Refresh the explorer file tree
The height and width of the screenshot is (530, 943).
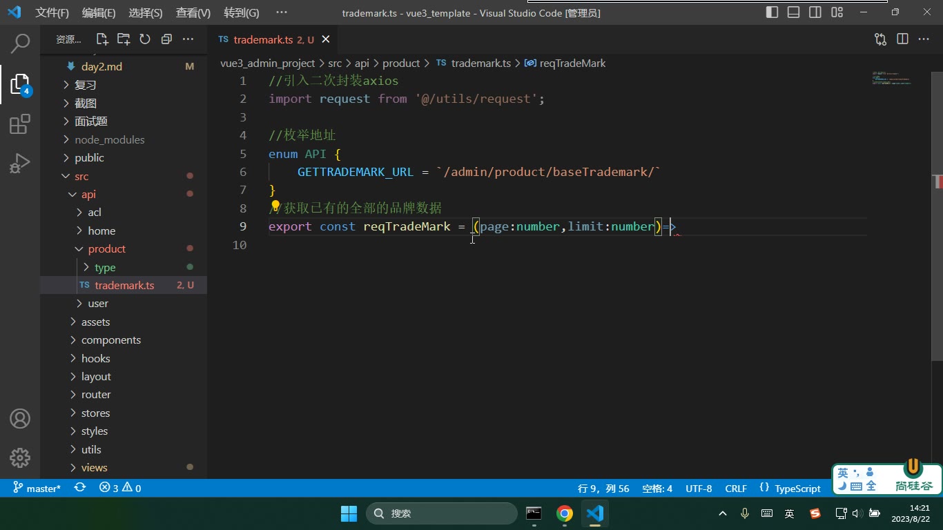pos(145,39)
